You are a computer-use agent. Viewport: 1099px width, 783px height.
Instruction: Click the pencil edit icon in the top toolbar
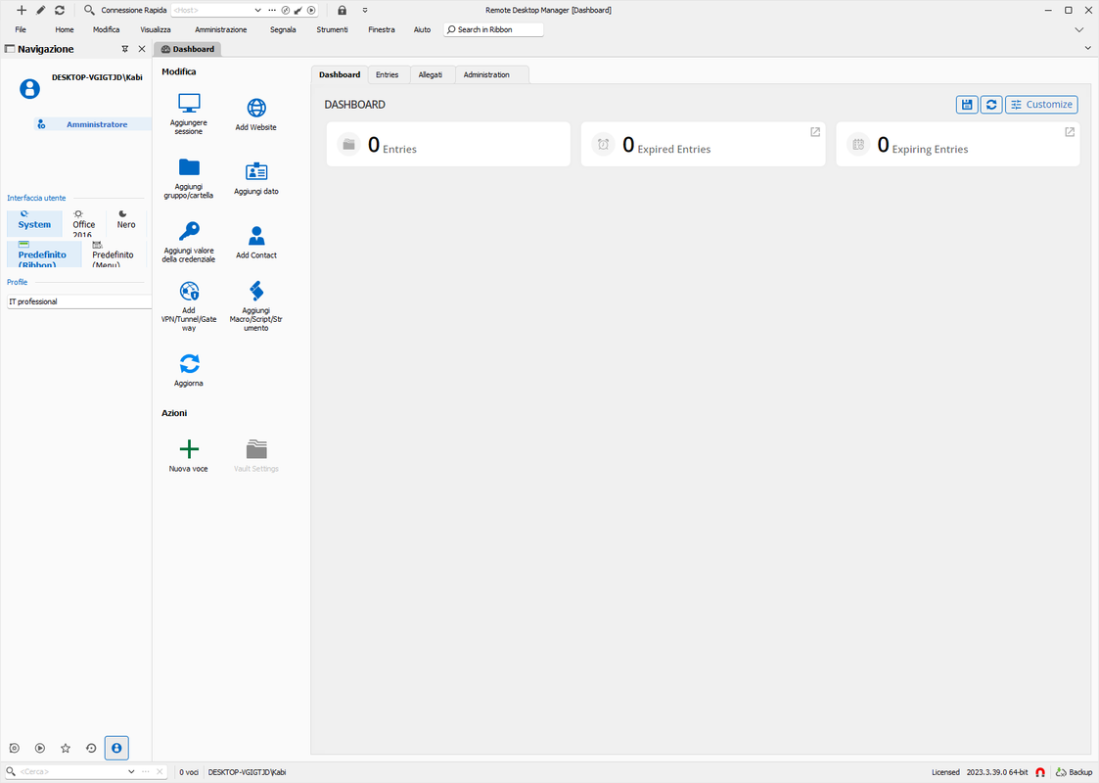click(41, 10)
